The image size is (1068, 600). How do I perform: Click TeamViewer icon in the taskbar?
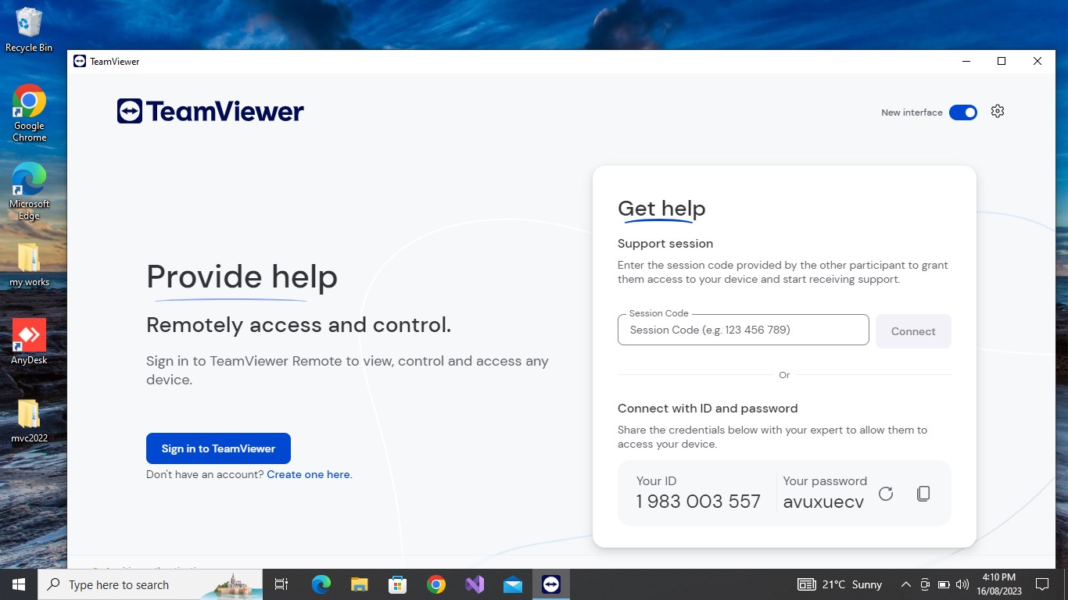[551, 584]
